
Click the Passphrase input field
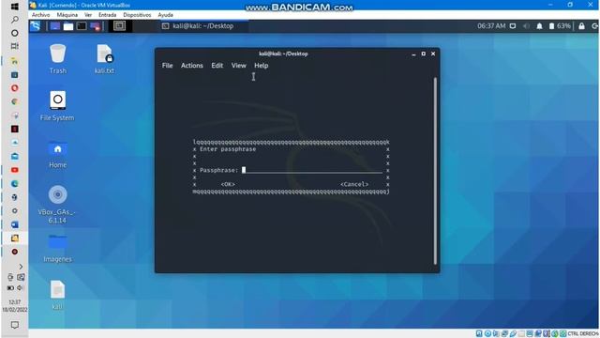312,170
